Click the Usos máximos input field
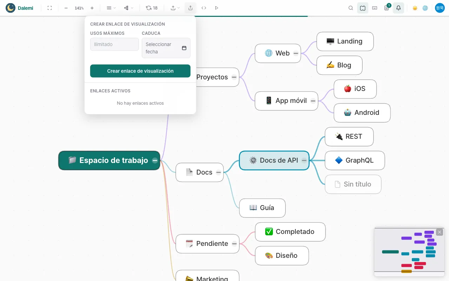This screenshot has width=449, height=281. tap(114, 44)
